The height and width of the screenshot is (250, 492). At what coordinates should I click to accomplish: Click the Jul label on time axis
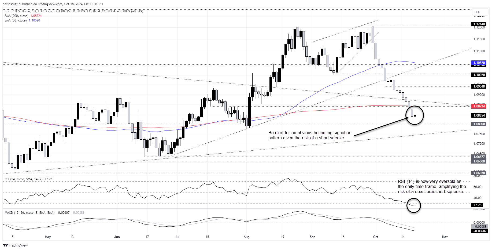177,237
